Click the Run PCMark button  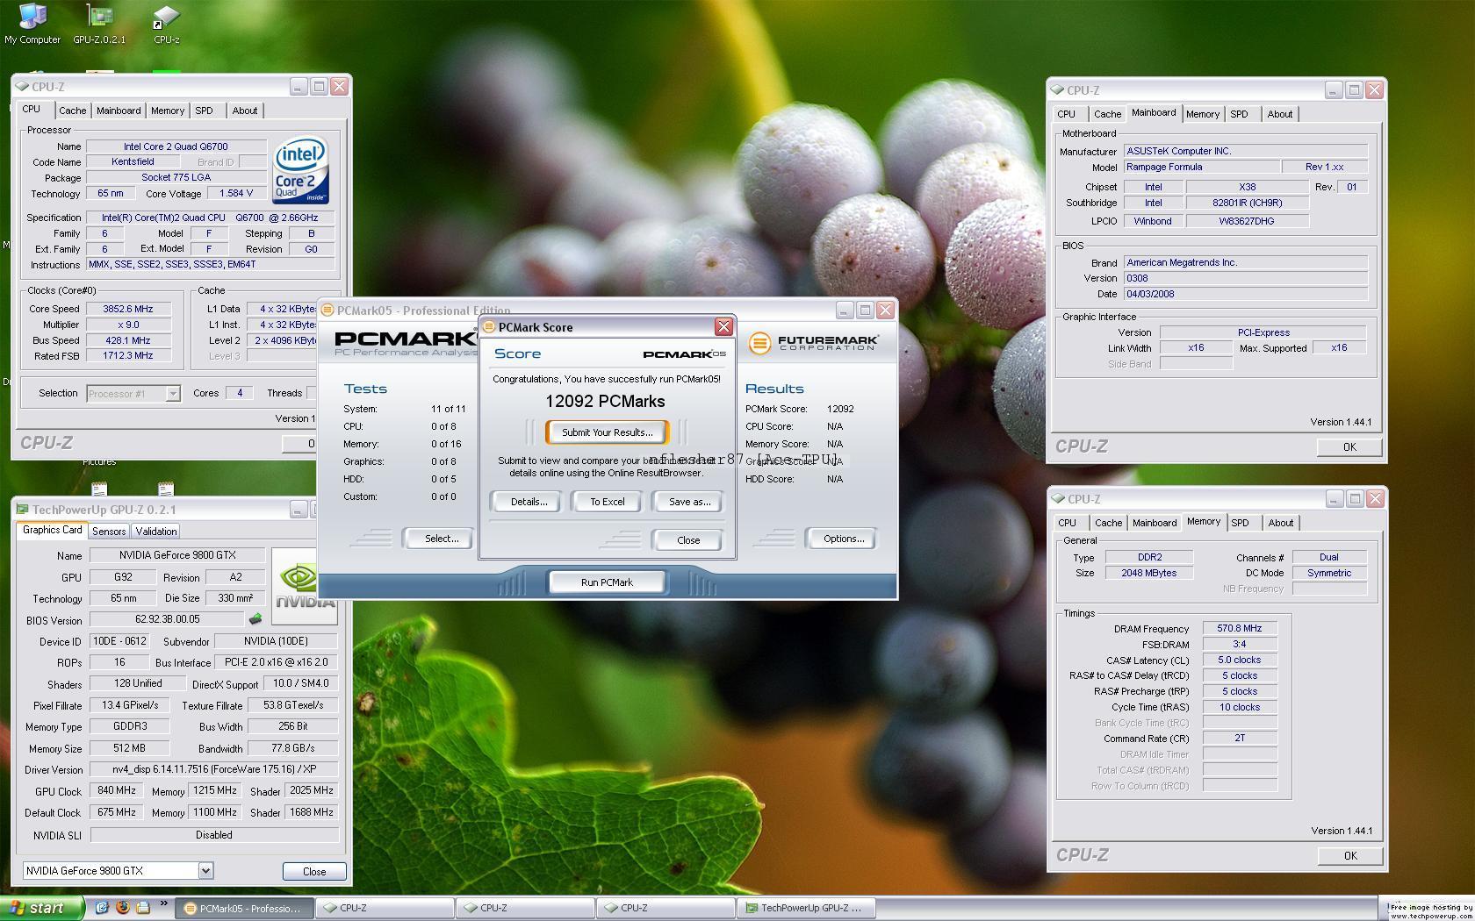[607, 582]
